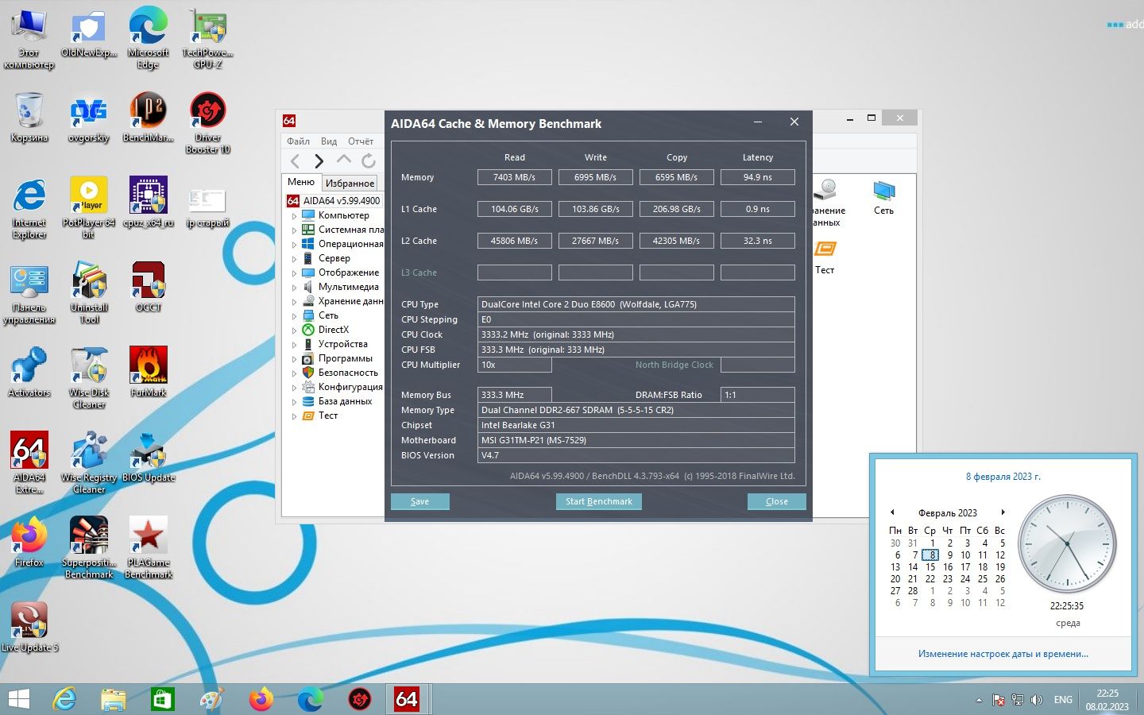
Task: Open the Сеть icon in AIDA64 panel
Action: point(883,197)
